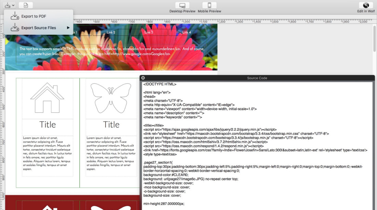Click the <html lang="en"> line

[x=157, y=93]
